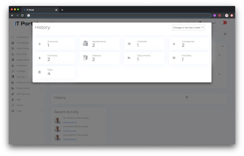Select the IT Portal browser tab
Screen dimensions: 244x156
40,10
